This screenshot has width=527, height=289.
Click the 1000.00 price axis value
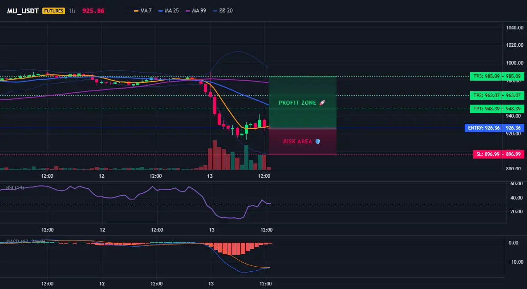(x=515, y=63)
